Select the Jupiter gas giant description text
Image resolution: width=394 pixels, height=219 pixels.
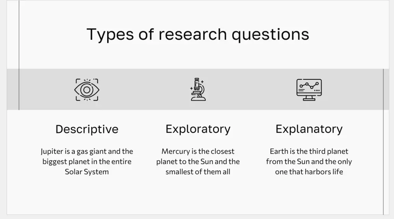point(87,161)
